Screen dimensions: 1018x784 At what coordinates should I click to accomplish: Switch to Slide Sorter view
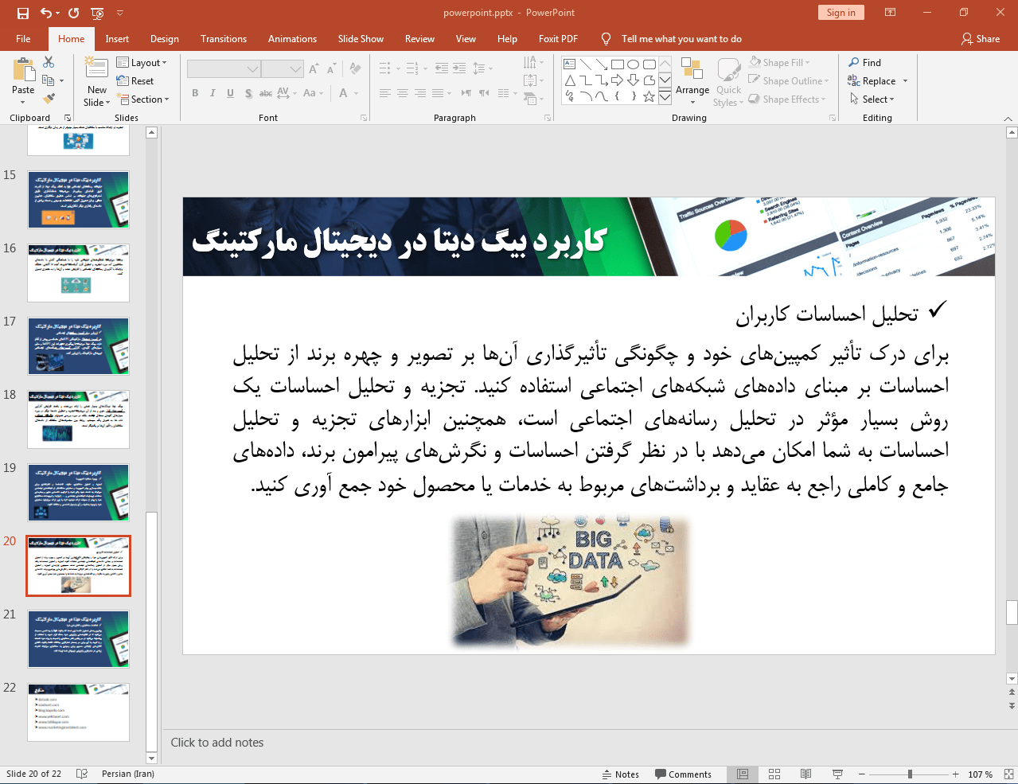(x=774, y=774)
